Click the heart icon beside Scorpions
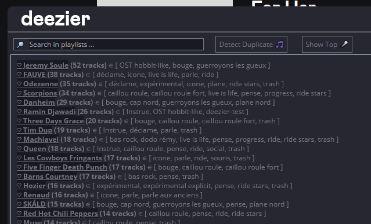Image resolution: width=371 pixels, height=224 pixels. click(x=19, y=93)
